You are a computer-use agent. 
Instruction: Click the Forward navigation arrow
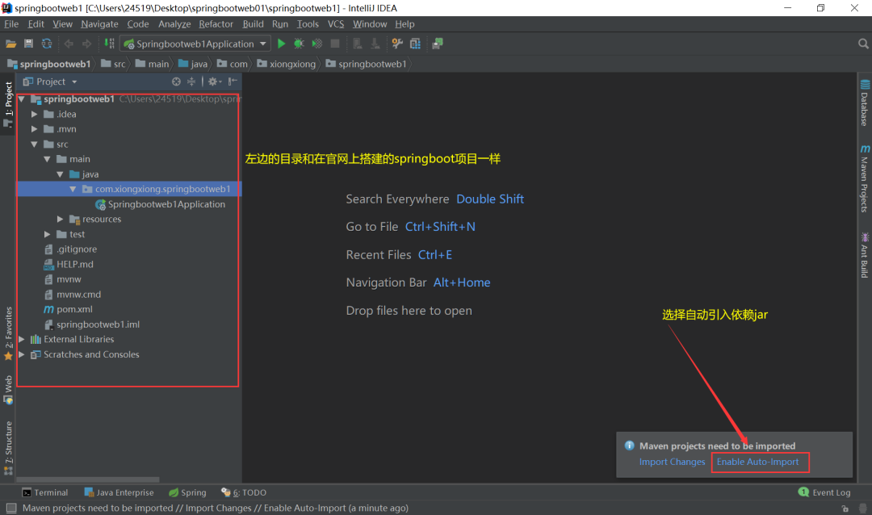[x=86, y=44]
